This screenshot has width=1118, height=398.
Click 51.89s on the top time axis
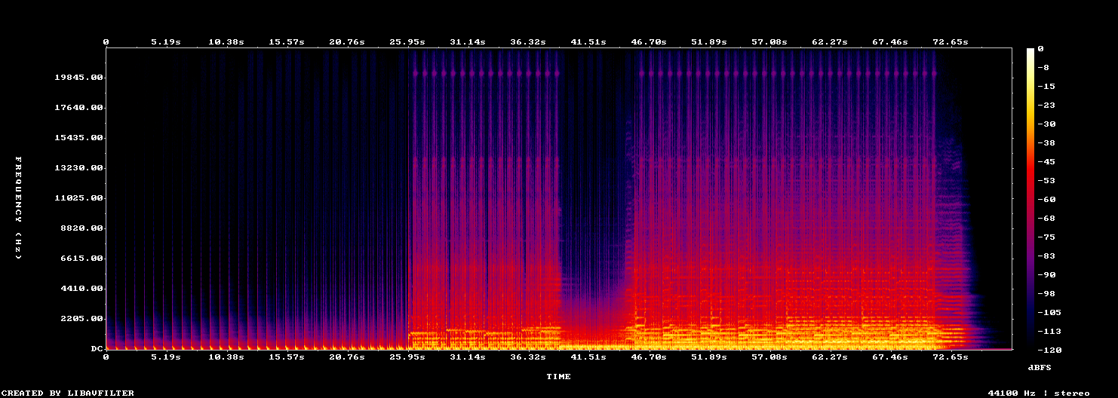pyautogui.click(x=708, y=42)
